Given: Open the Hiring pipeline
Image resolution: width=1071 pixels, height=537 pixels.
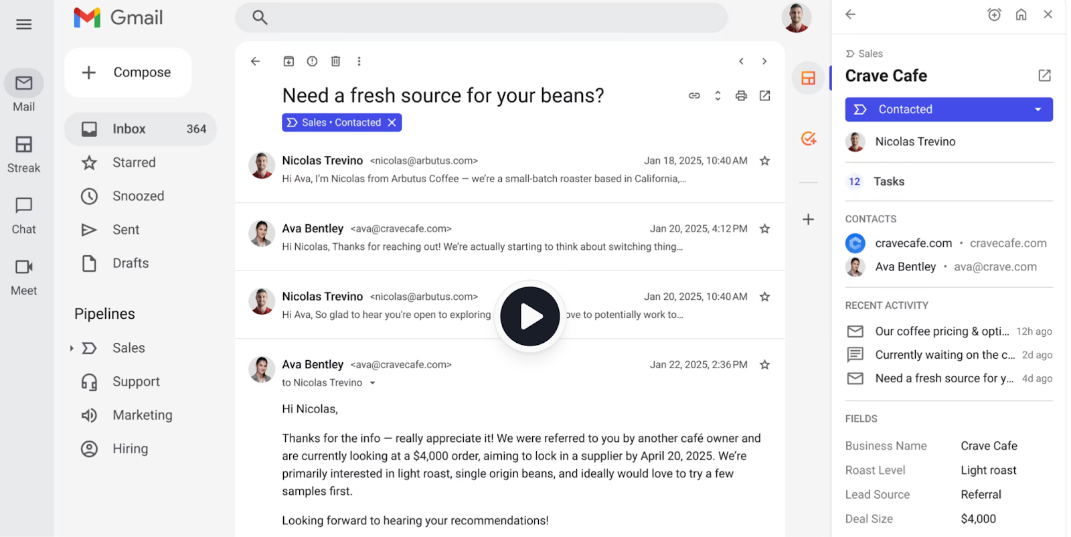Looking at the screenshot, I should 130,449.
